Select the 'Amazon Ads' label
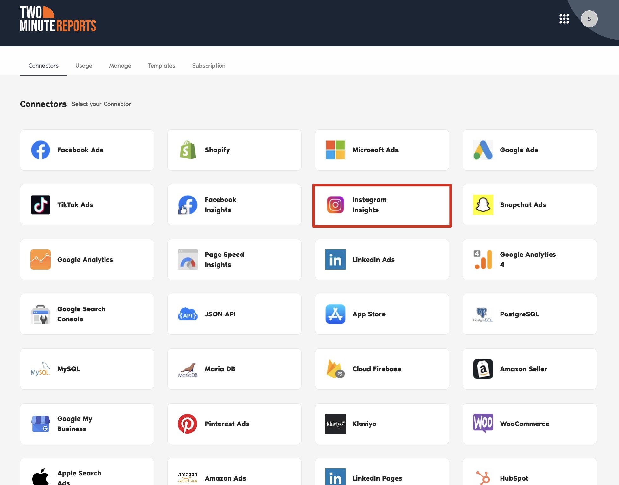This screenshot has width=619, height=485. 226,478
